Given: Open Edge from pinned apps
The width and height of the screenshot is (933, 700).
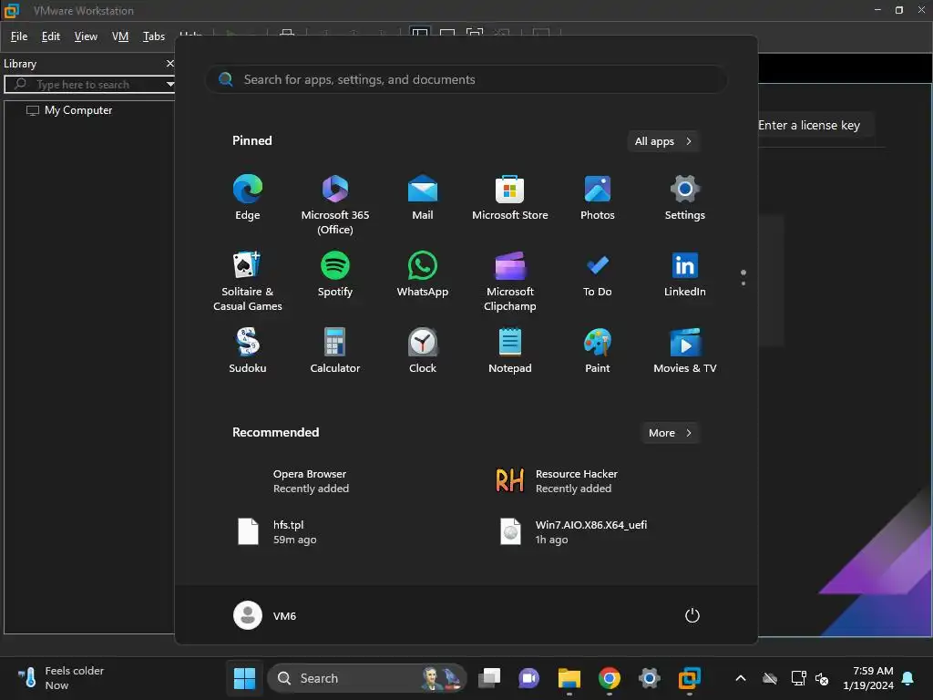Looking at the screenshot, I should [248, 198].
